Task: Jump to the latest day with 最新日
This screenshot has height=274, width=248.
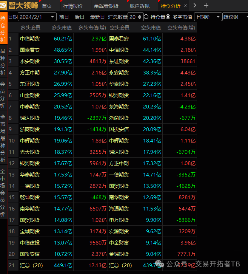Action: pos(97,17)
